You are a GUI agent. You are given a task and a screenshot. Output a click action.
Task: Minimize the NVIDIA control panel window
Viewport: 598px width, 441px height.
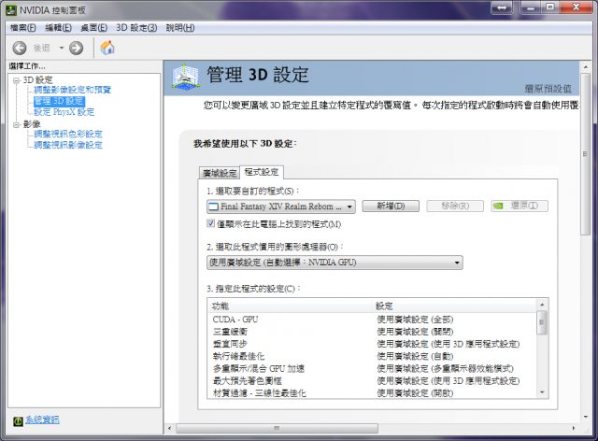pos(531,7)
